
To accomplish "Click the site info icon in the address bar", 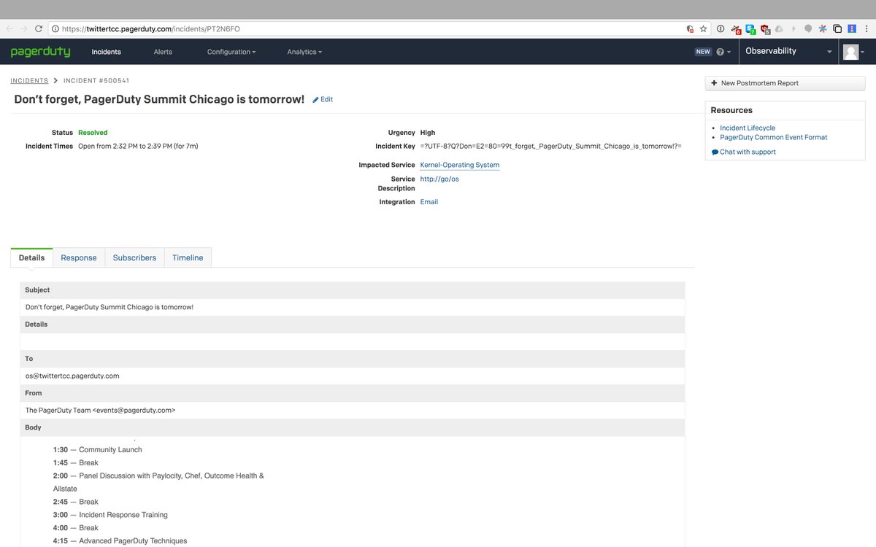I will point(55,29).
